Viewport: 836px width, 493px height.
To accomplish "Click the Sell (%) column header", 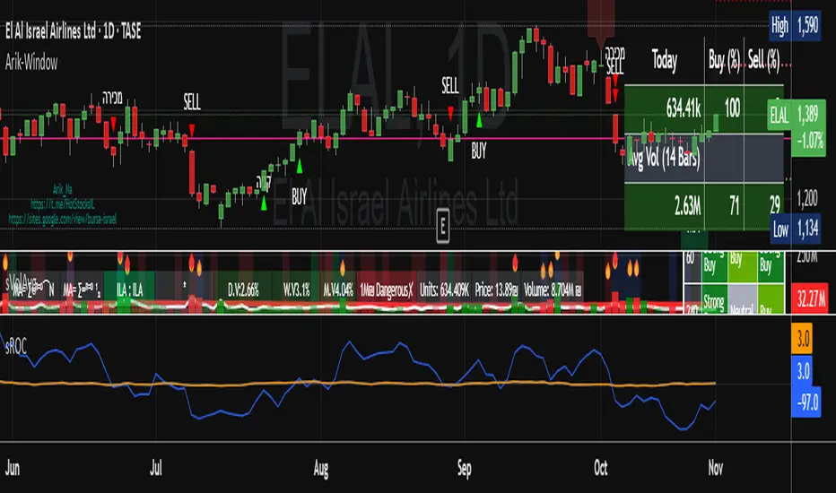I will point(764,60).
